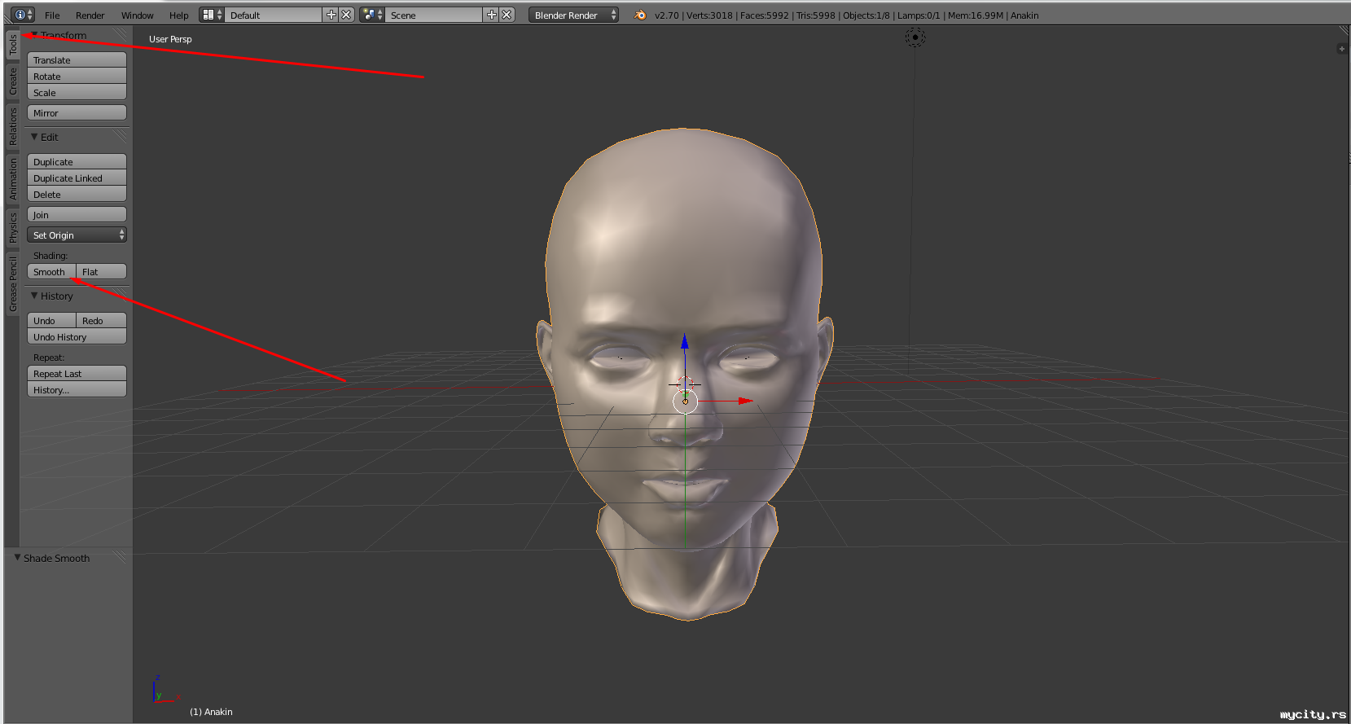Switch to the Create tab
The width and height of the screenshot is (1351, 724).
[x=12, y=81]
